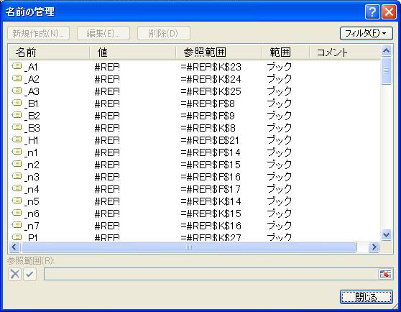This screenshot has height=312, width=401.
Task: Click the 新規作成(N)... button
Action: [x=38, y=33]
